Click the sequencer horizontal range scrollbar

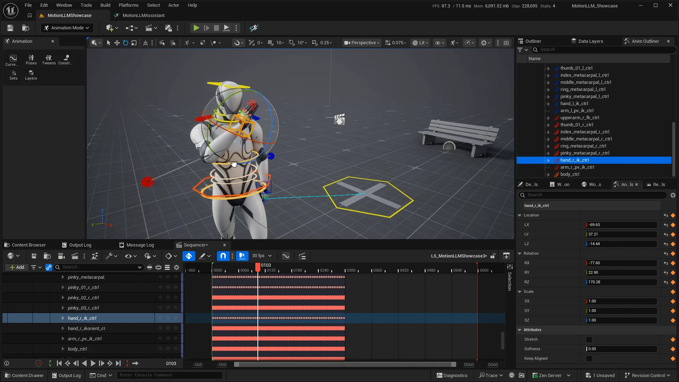coord(345,364)
